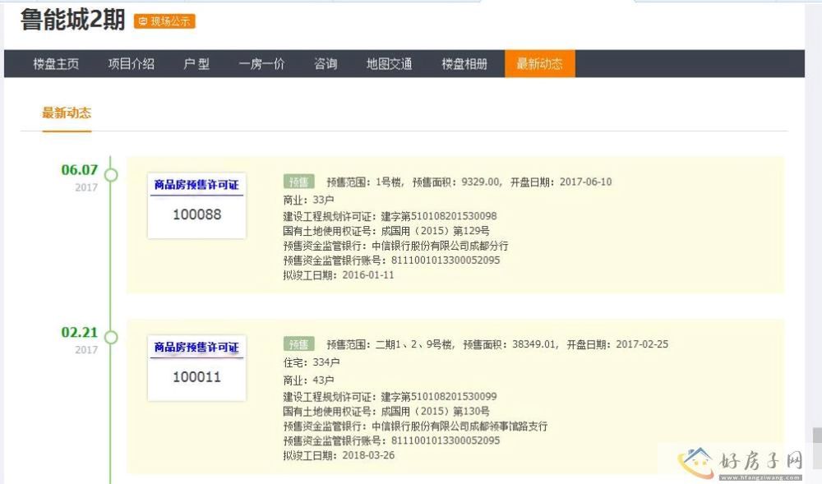Viewport: 822px width, 484px height.
Task: Click the 预售 tag on the 1号楼 entry
Action: pos(298,182)
